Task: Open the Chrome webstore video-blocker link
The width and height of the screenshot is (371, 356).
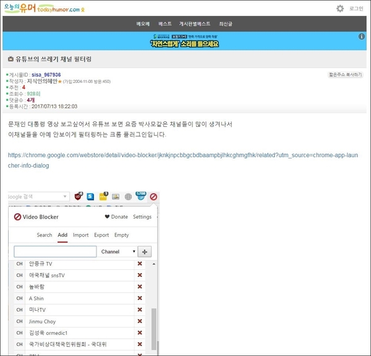Action: 183,160
